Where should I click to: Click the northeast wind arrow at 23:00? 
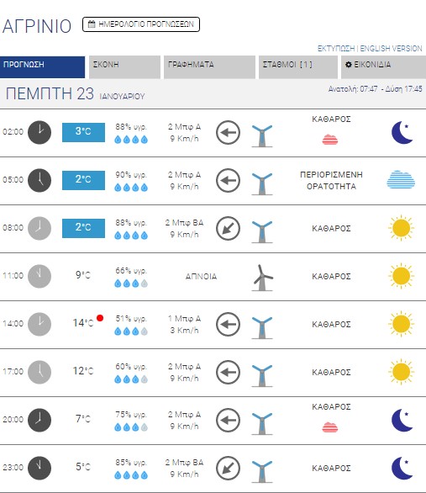point(229,468)
